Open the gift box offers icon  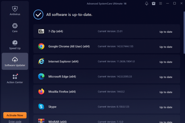[x=154, y=3]
